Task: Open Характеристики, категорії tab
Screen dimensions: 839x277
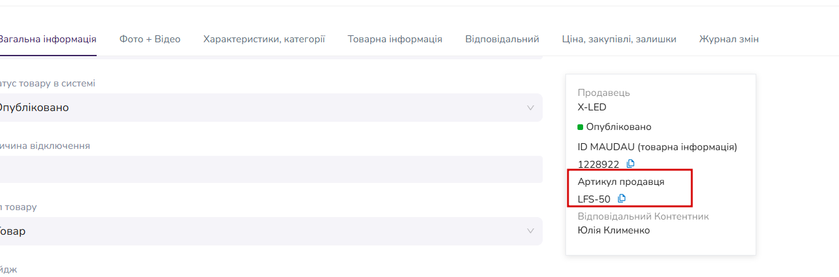Action: [x=264, y=39]
